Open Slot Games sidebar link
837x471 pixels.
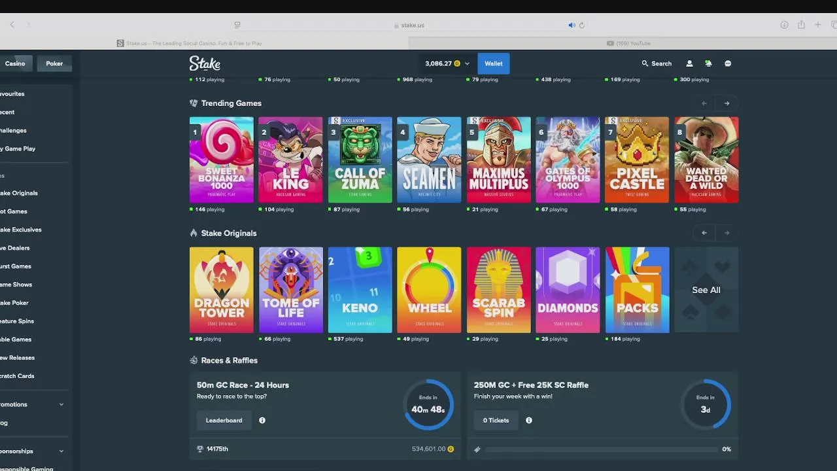pos(14,211)
